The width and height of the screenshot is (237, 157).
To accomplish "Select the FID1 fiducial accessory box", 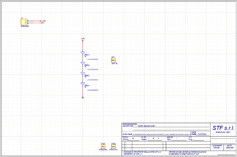I will [103, 147].
